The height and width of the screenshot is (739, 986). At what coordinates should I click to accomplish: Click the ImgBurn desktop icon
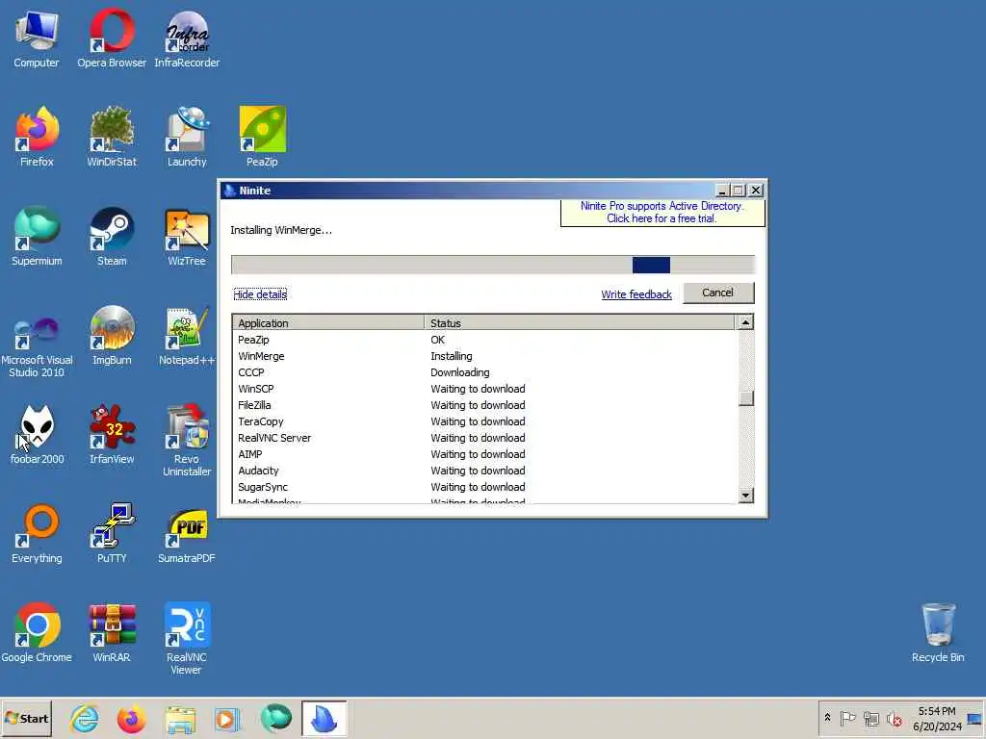pos(112,336)
